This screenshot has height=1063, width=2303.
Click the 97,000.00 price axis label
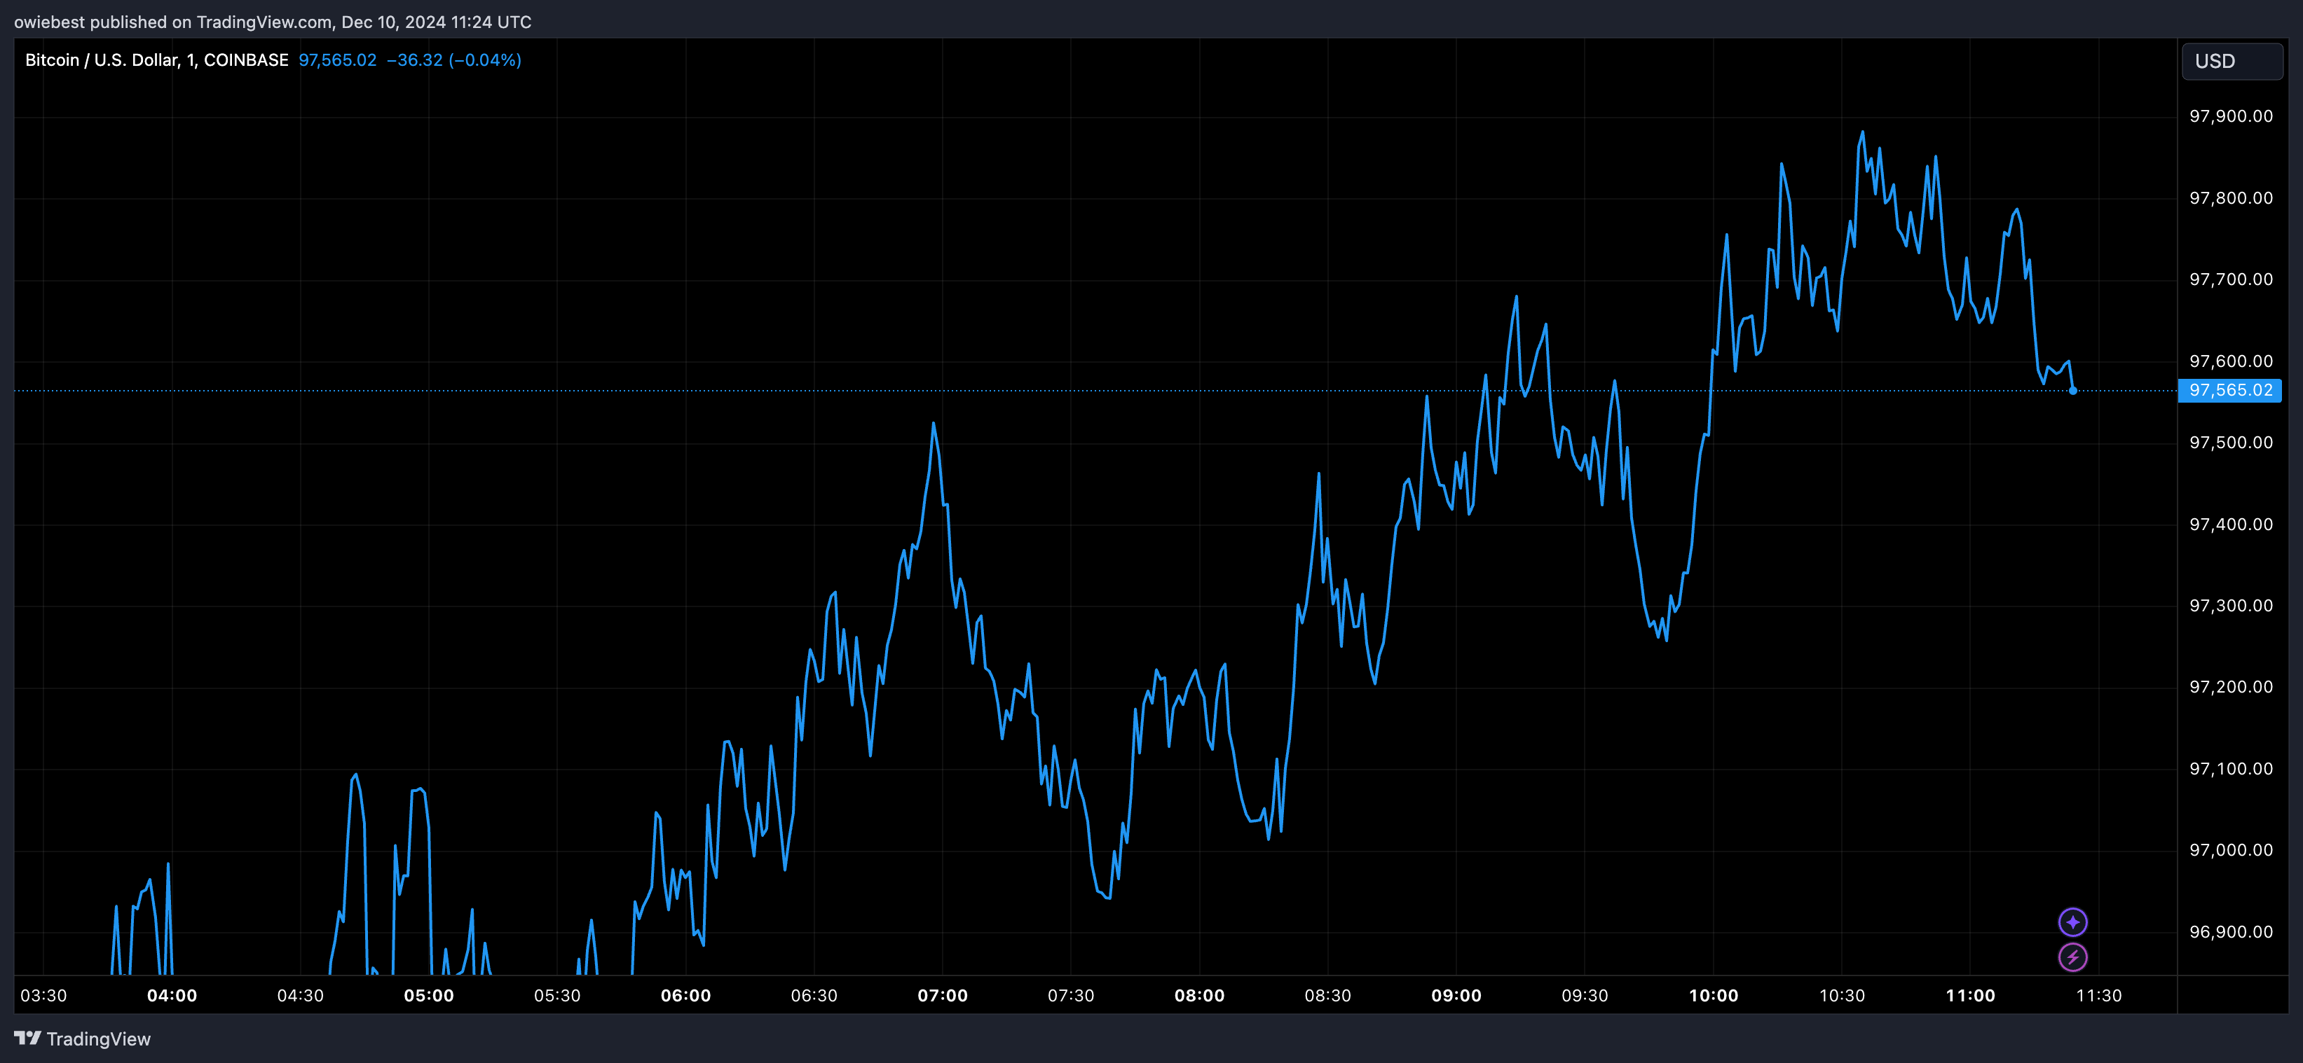click(x=2231, y=849)
